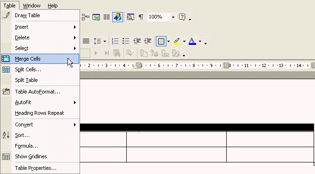Click the numbered list icon
The image size is (315, 174).
115,41
